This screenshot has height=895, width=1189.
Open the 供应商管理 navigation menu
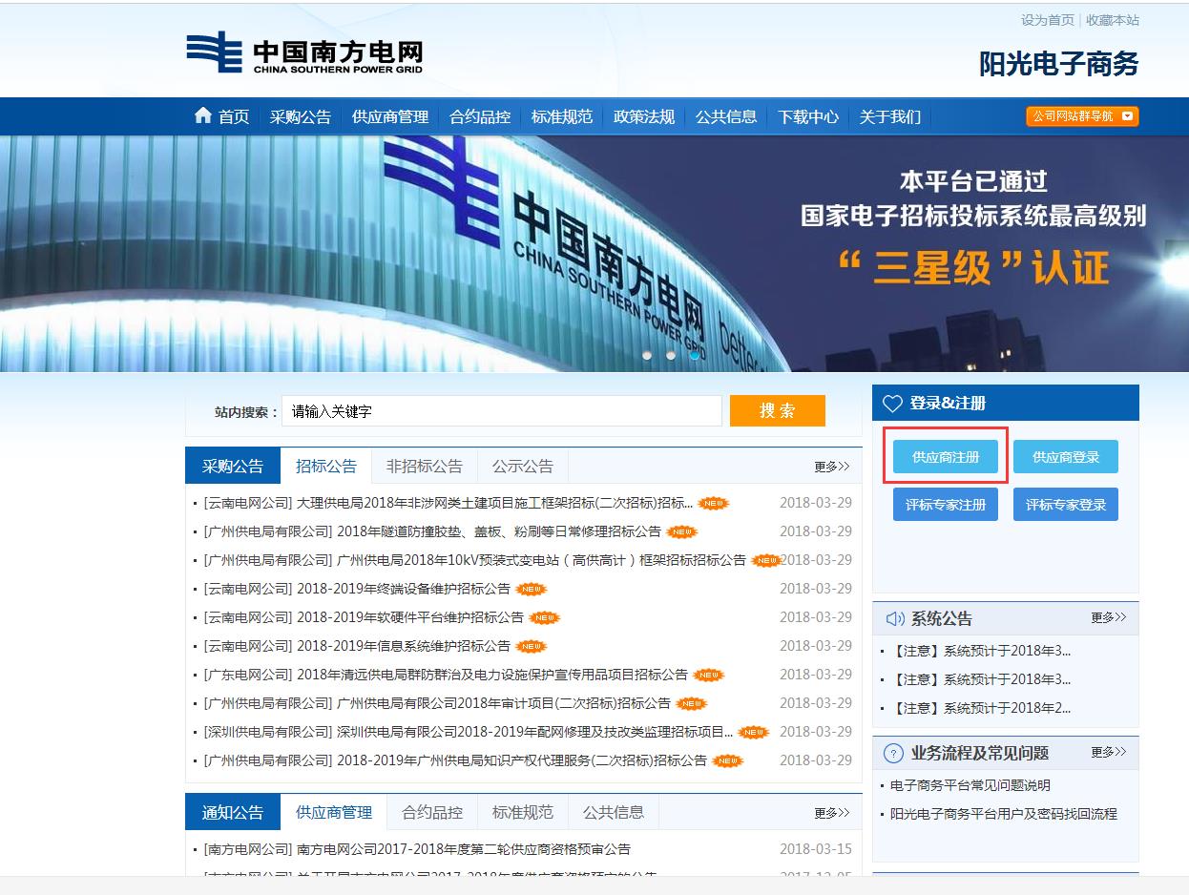(x=390, y=116)
